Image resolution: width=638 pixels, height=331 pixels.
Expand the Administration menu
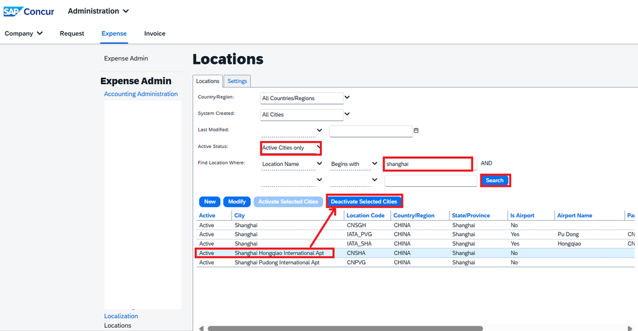(98, 11)
